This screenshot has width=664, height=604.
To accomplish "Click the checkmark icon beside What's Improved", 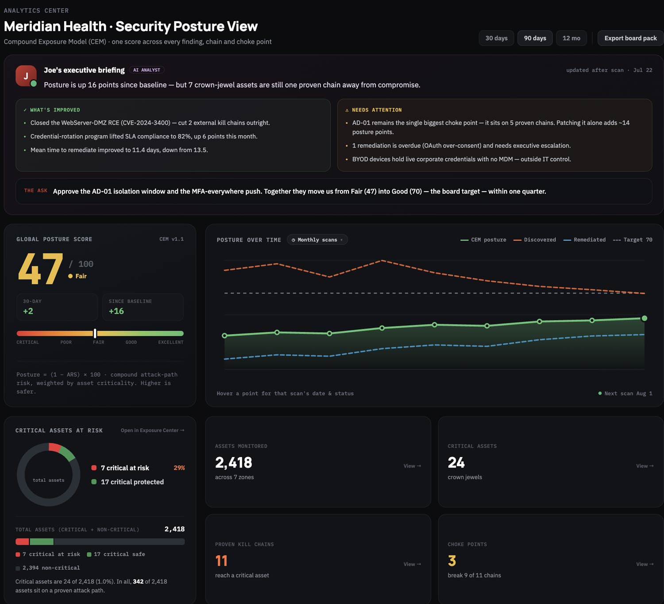I will click(x=25, y=110).
